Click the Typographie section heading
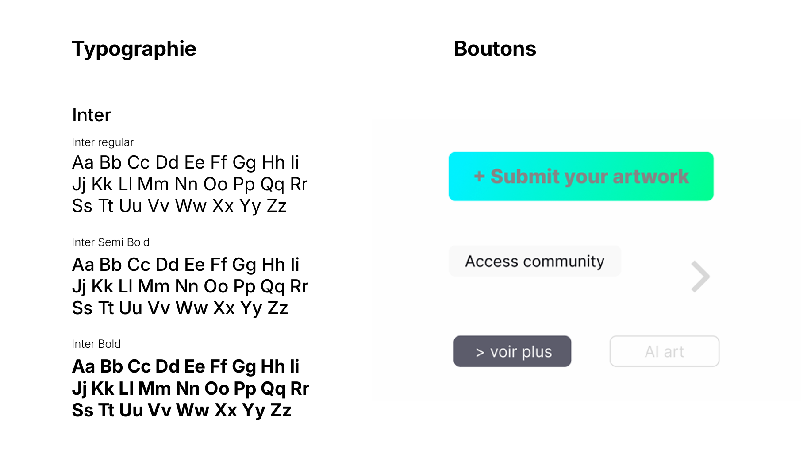This screenshot has height=454, width=807. pyautogui.click(x=134, y=49)
